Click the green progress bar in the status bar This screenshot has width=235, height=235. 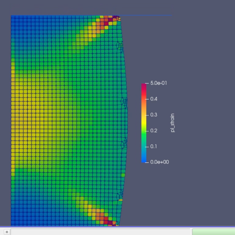pyautogui.click(x=213, y=232)
